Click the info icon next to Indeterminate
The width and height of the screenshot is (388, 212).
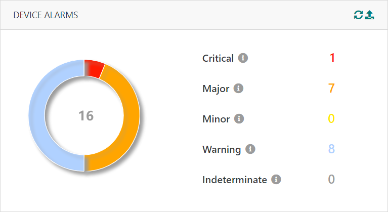click(x=276, y=179)
